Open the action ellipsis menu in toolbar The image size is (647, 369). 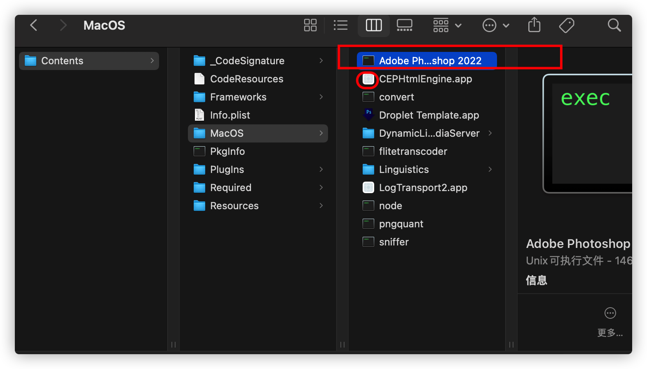[x=496, y=25]
